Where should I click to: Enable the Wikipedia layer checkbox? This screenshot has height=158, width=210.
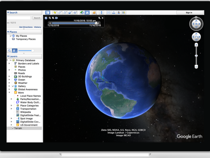tap(15, 112)
